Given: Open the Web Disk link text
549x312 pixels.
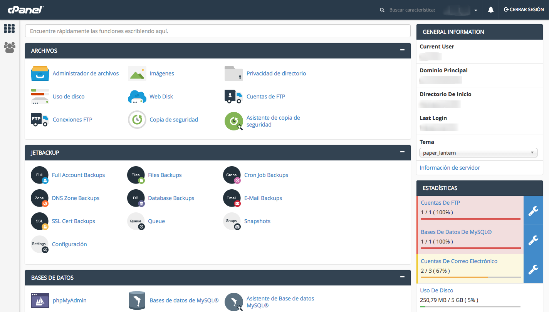Looking at the screenshot, I should pyautogui.click(x=161, y=97).
